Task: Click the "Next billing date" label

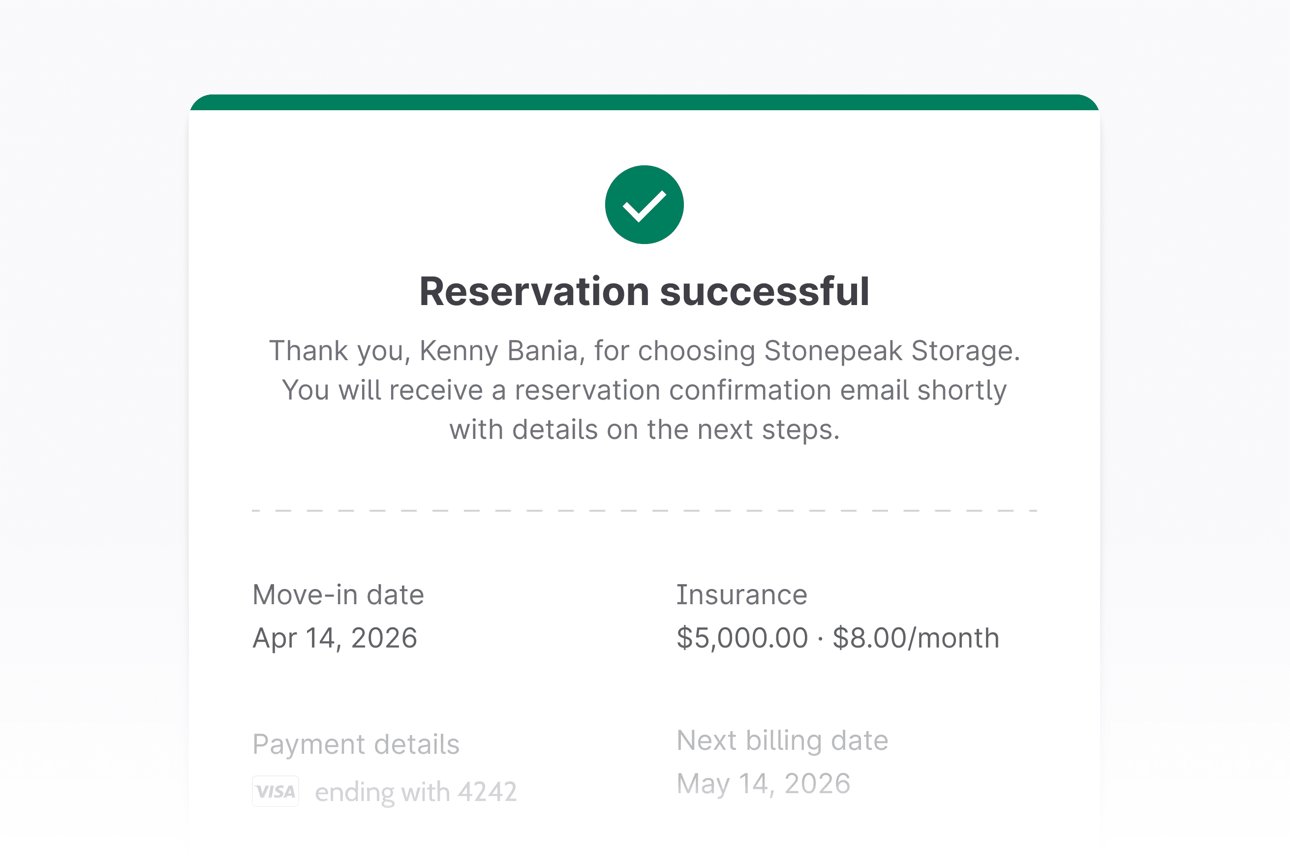Action: pyautogui.click(x=782, y=740)
